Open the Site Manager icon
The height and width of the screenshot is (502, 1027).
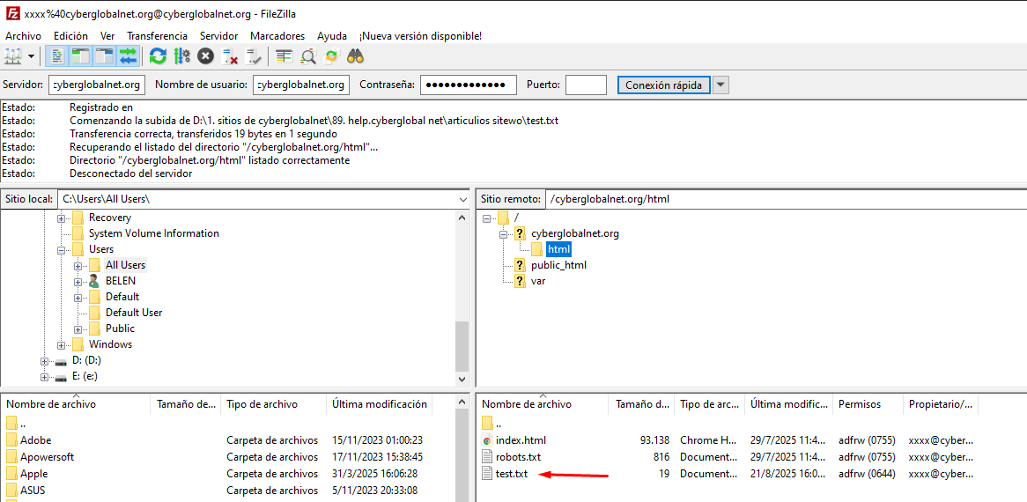(13, 57)
